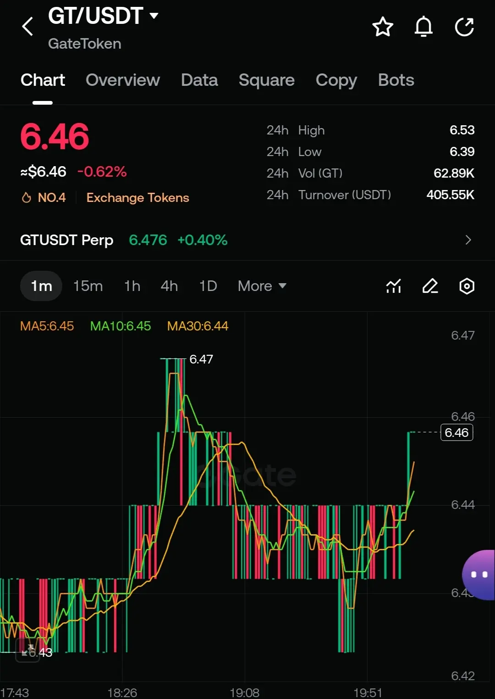Tap the 24h Low value 6.39
Image resolution: width=495 pixels, height=699 pixels.
(x=462, y=152)
